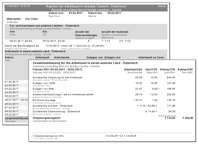Select row 'Zustehende Übernachtung - Österreich'

pos(56,111)
